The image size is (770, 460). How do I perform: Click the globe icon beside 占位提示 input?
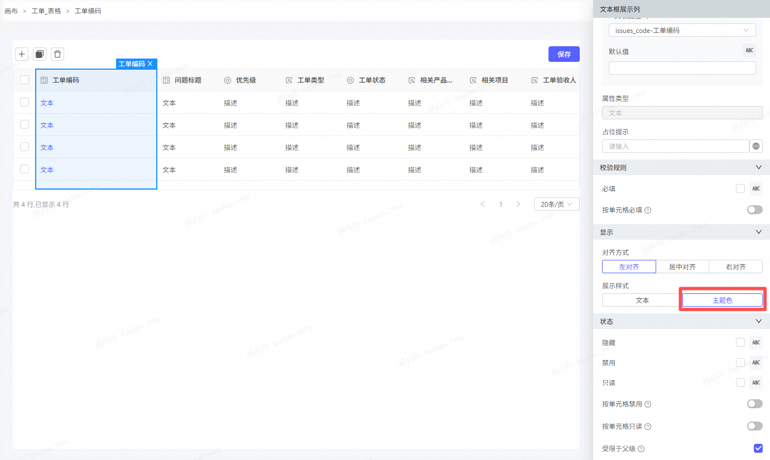[756, 146]
